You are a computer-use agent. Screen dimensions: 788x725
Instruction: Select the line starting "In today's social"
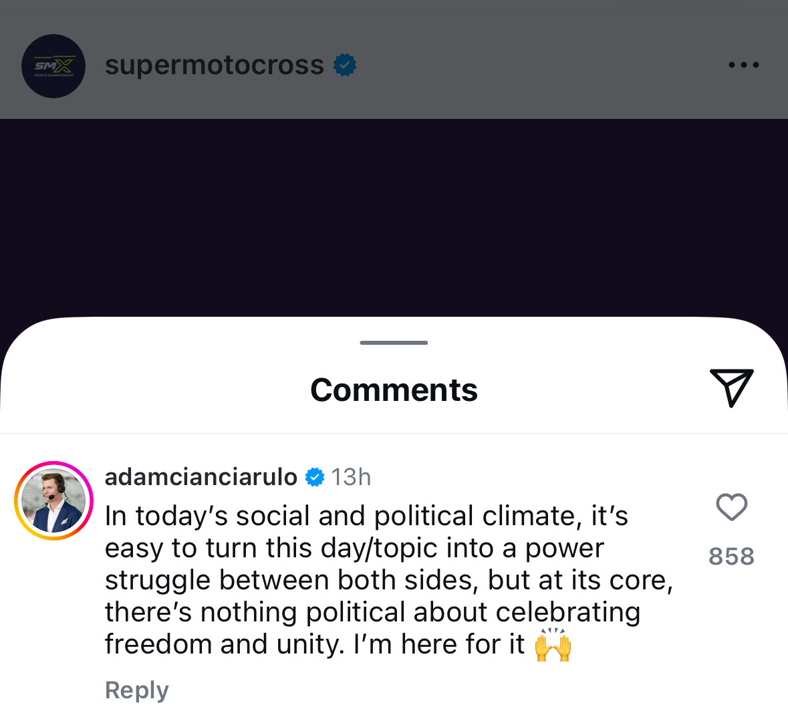366,516
